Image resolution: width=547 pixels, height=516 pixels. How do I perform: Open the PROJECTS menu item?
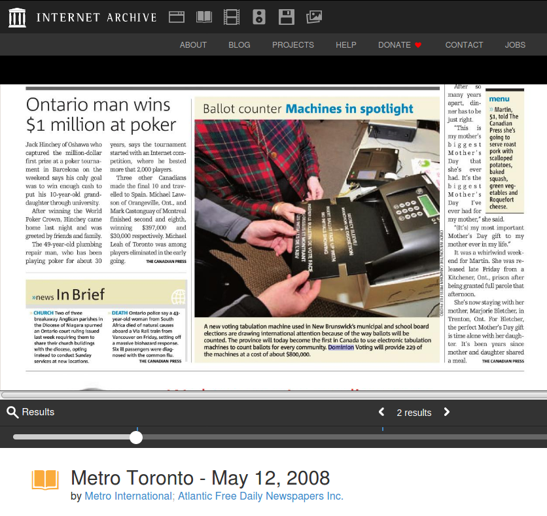pos(293,45)
